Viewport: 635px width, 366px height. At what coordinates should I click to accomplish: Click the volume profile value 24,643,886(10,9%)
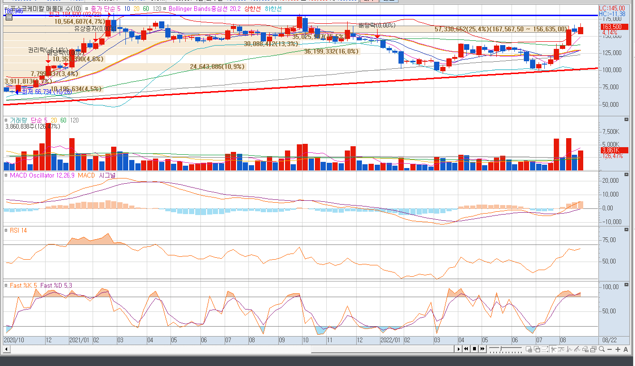pos(218,67)
